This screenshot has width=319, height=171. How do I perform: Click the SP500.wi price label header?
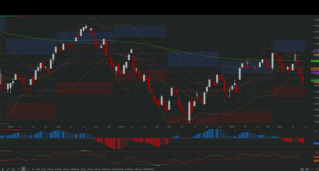tap(15, 16)
